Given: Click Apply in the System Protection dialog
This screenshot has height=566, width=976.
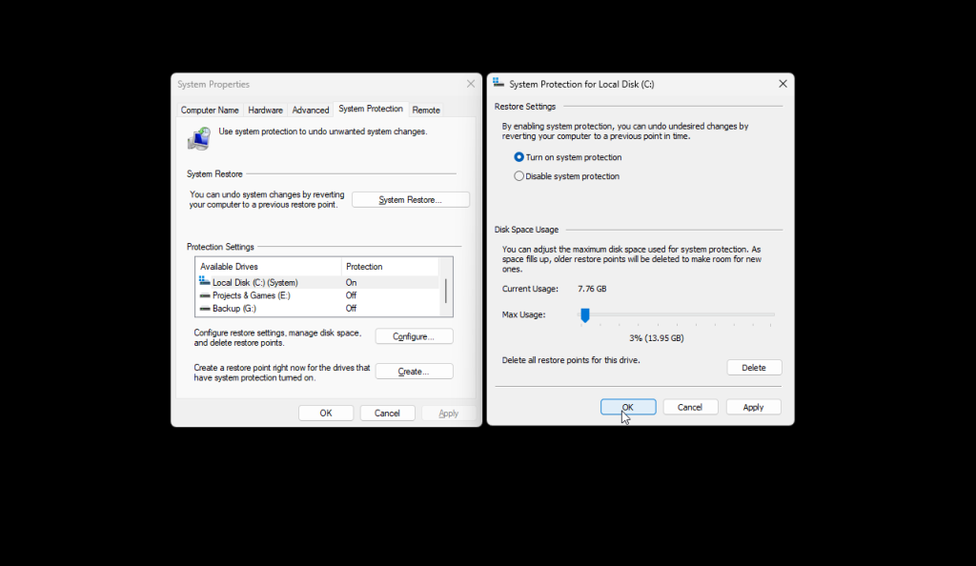Looking at the screenshot, I should click(x=753, y=407).
